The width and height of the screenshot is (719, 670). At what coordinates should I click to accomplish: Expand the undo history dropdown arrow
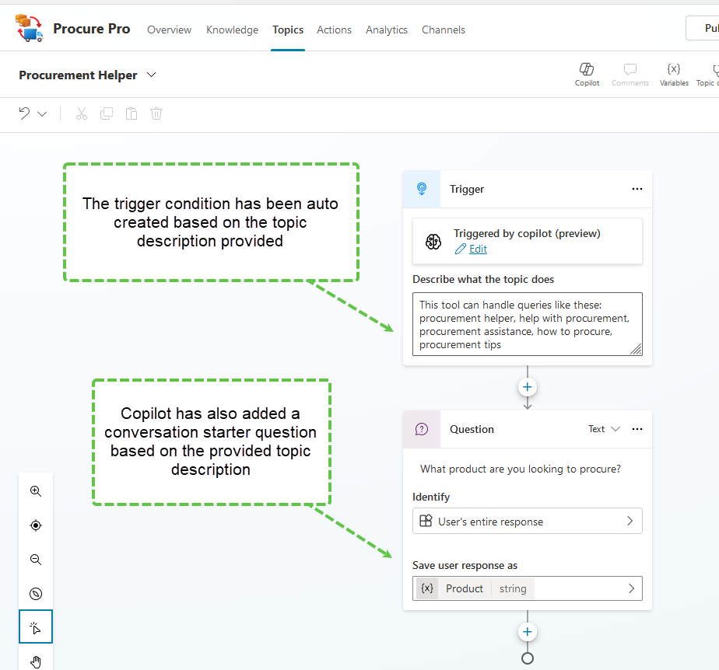point(42,114)
